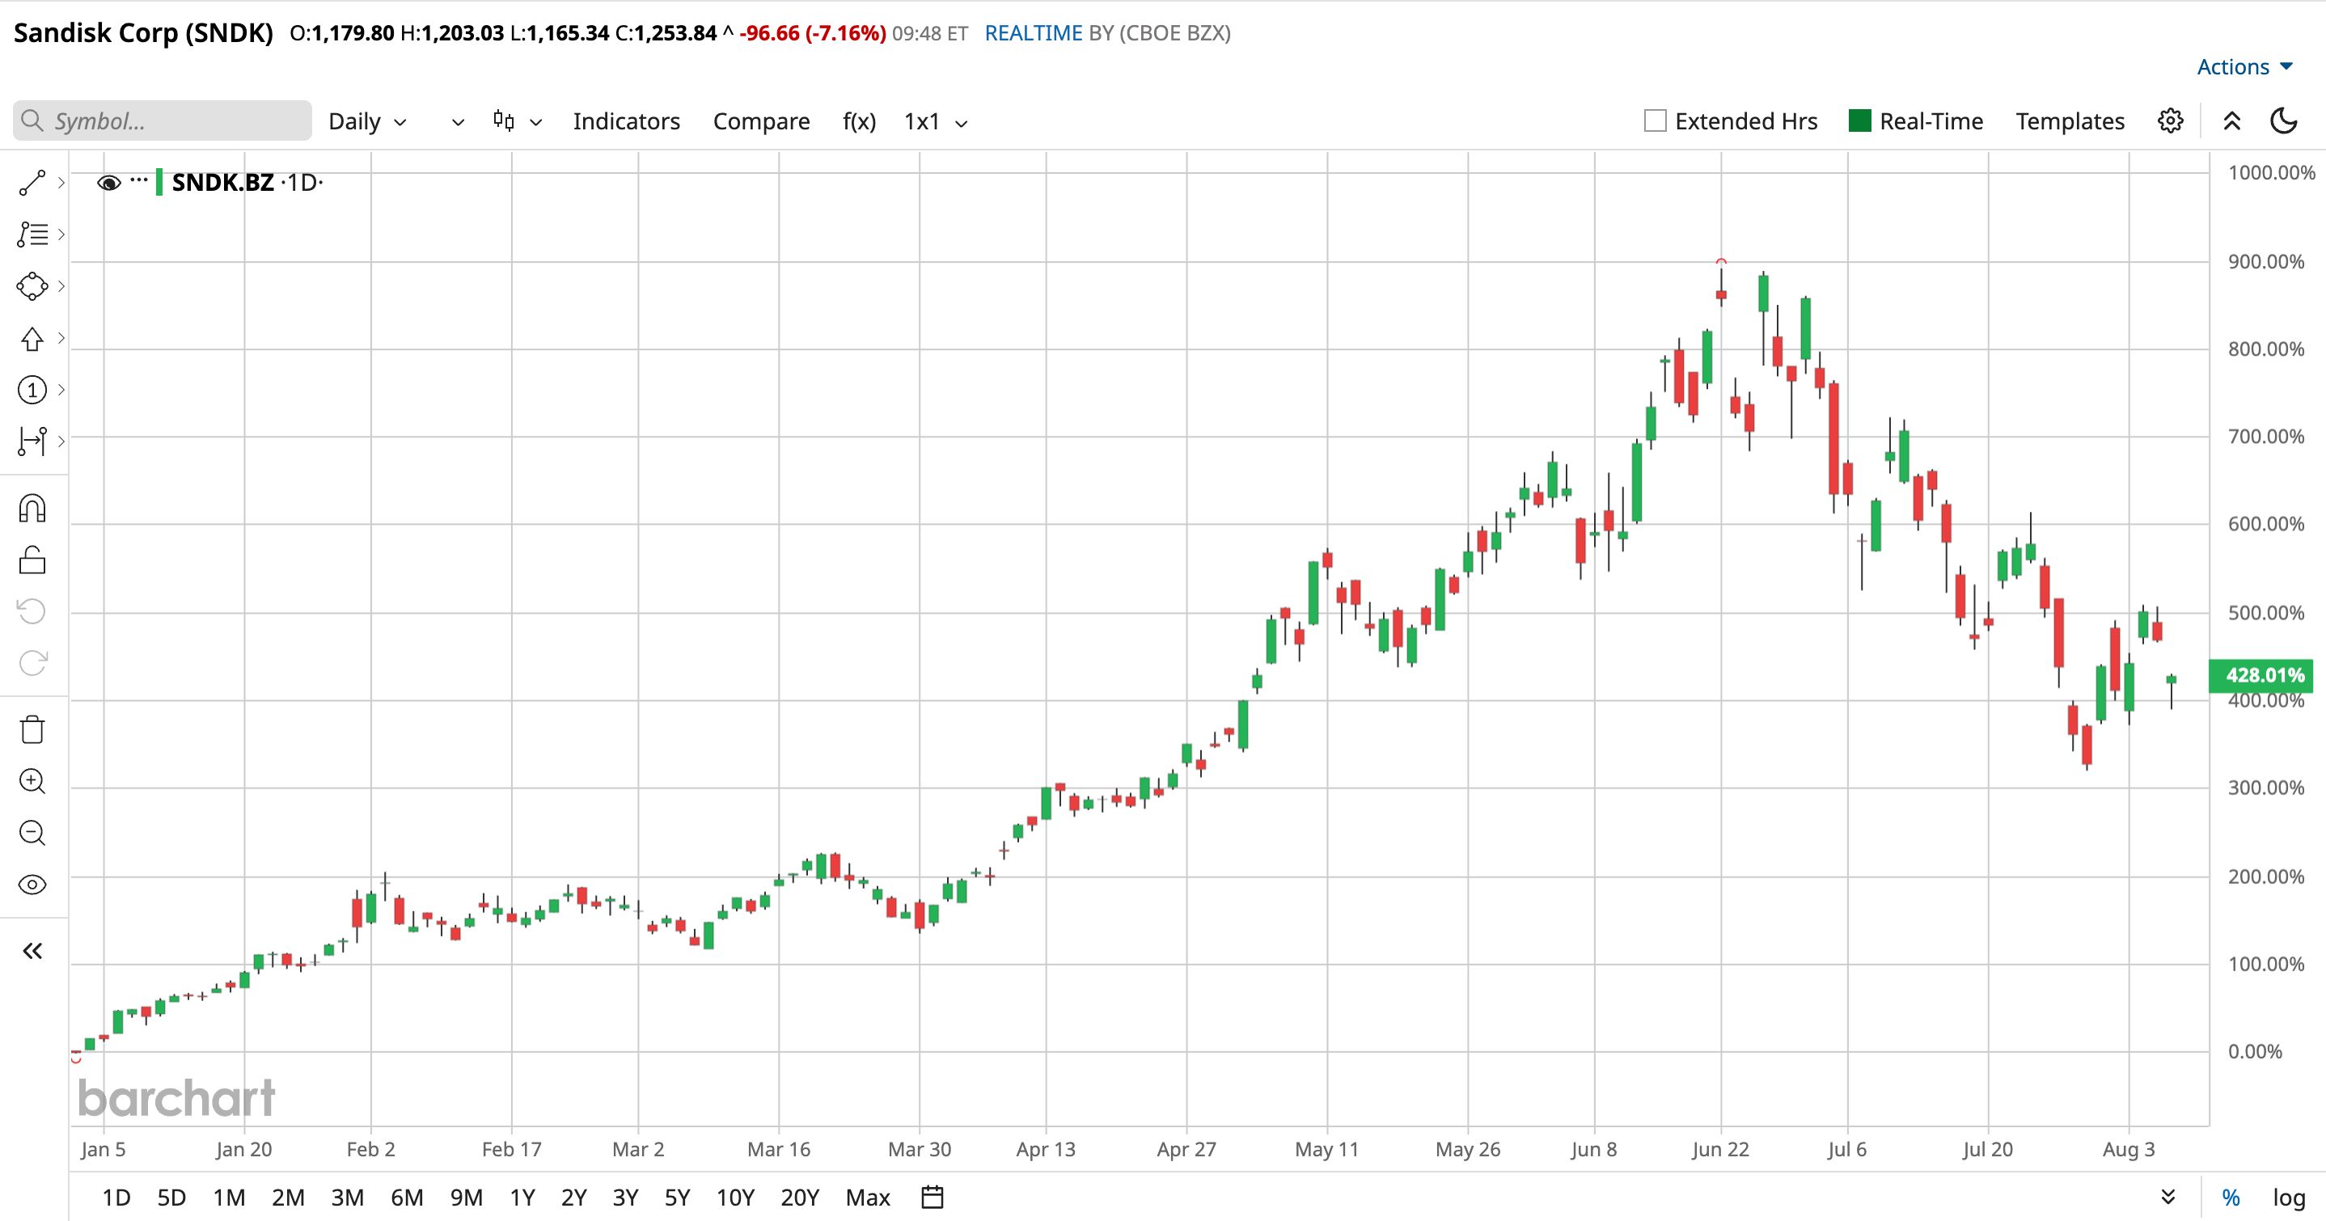Open chart settings gear
Screen dimensions: 2326x1221
(2171, 121)
